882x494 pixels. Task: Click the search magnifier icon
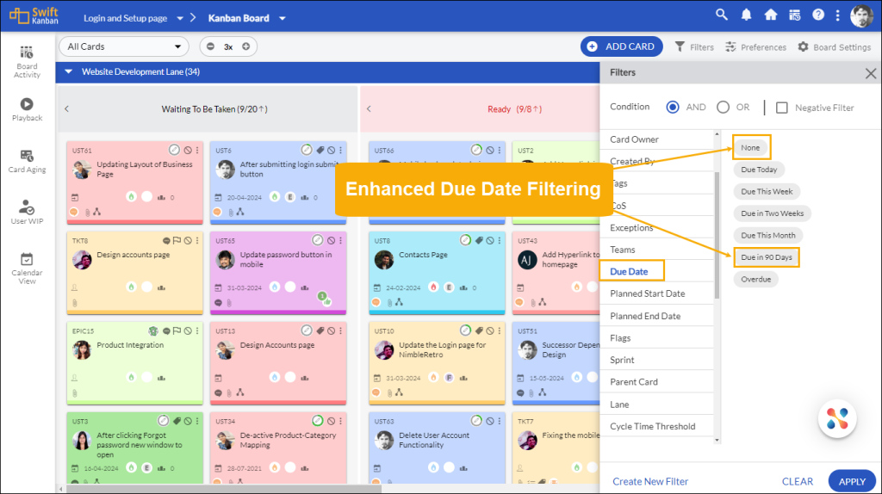point(721,15)
